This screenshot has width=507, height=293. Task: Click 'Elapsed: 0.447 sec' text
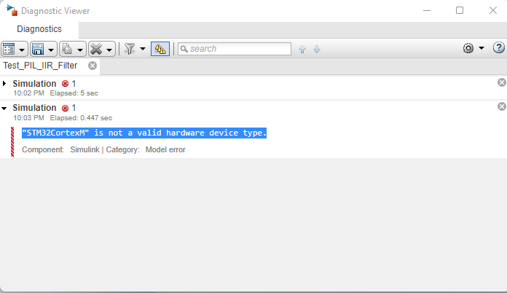[81, 118]
